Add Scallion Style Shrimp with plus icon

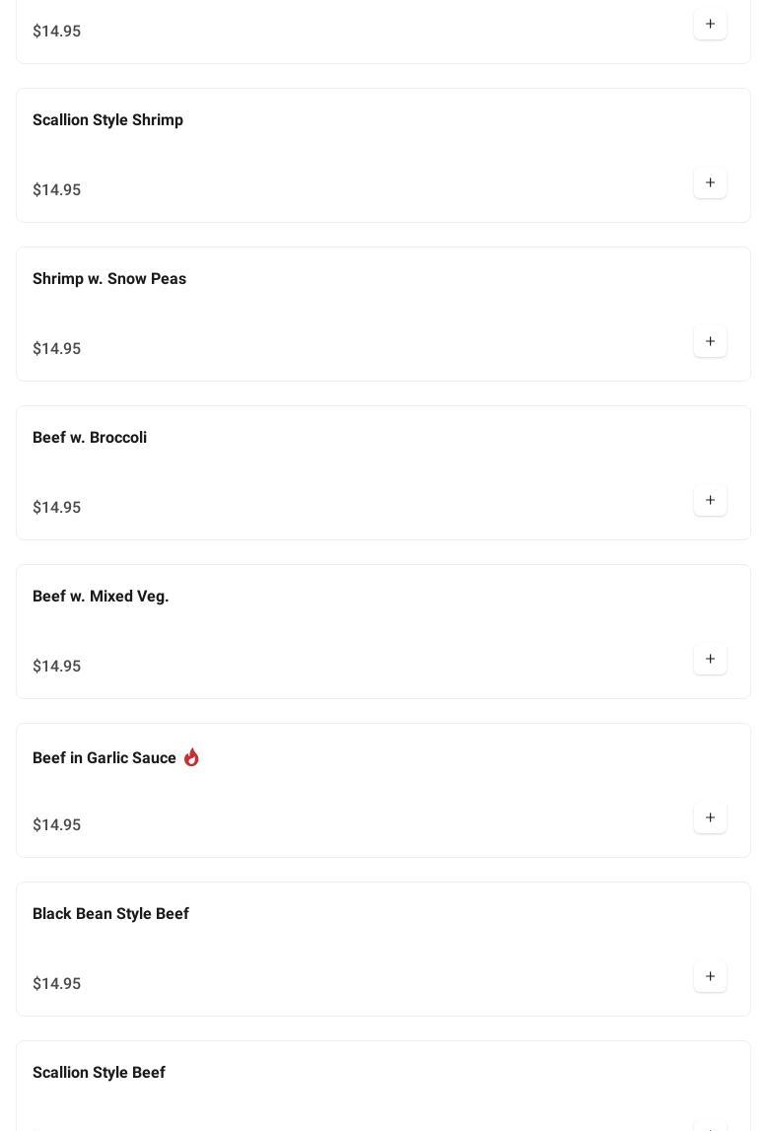coord(710,183)
